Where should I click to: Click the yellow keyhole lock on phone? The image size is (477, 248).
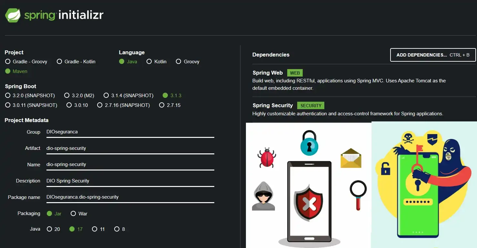[x=417, y=184]
